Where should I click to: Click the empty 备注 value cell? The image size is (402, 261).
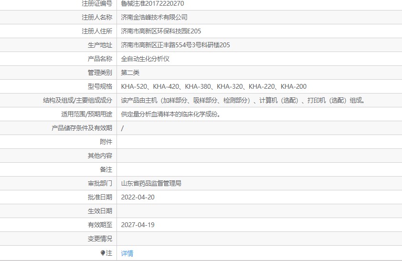pyautogui.click(x=258, y=169)
